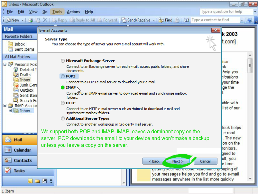The width and height of the screenshot is (258, 194).
Task: Click All Mail Folders header
Action: point(20,56)
